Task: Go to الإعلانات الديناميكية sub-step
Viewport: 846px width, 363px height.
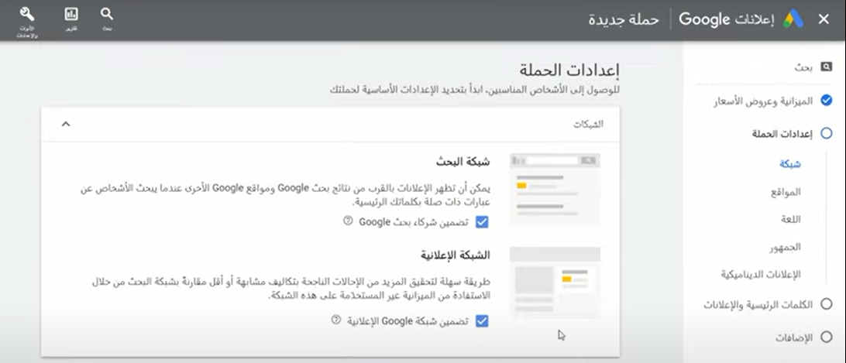Action: 762,275
